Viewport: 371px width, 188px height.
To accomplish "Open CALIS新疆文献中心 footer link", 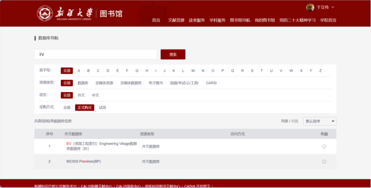I will click(x=97, y=186).
